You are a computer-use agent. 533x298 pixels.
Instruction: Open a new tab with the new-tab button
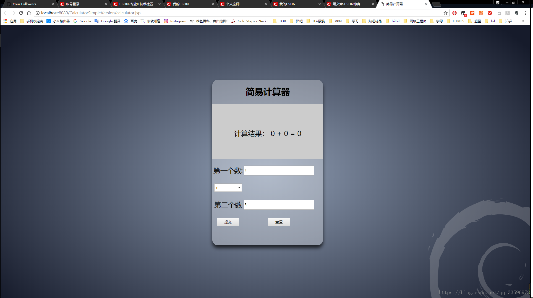click(x=437, y=4)
